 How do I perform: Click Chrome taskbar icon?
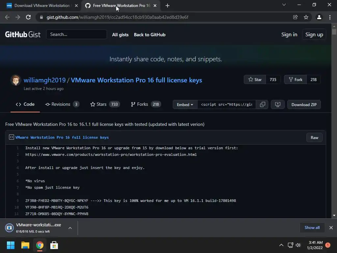click(40, 245)
